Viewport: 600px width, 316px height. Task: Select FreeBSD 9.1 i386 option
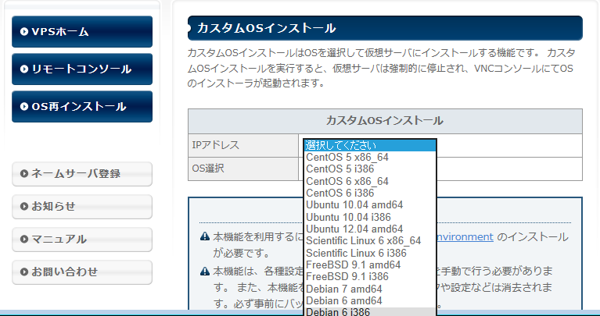[x=370, y=276]
